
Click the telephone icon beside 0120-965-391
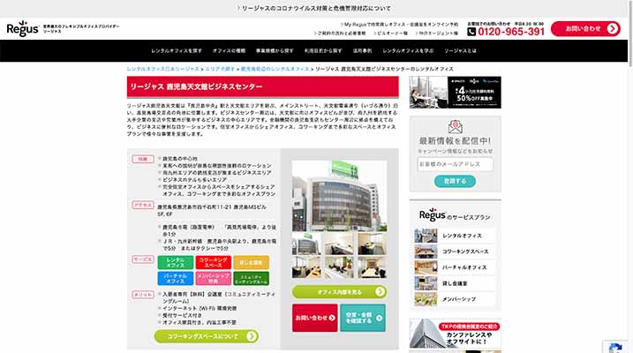[471, 32]
